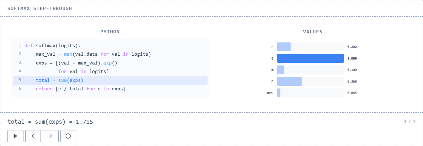
Task: Select the BOS token bar
Action: click(x=279, y=93)
